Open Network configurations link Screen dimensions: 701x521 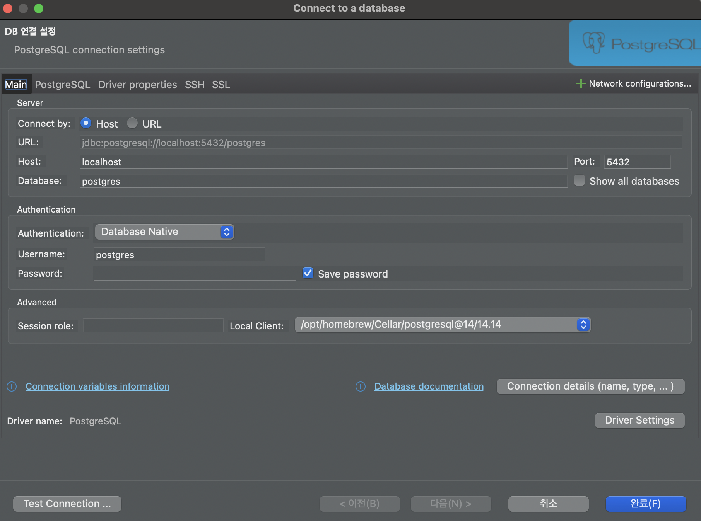click(640, 83)
